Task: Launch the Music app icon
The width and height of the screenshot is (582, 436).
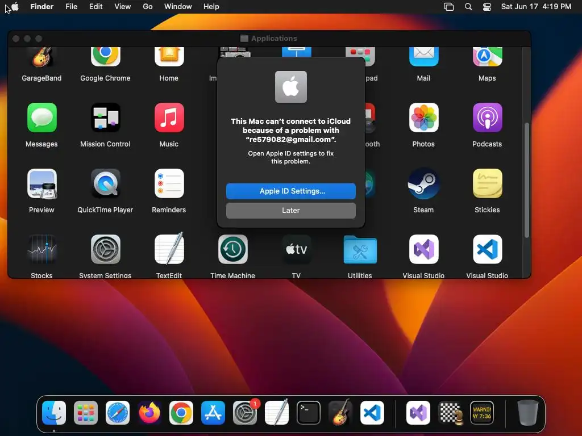Action: tap(169, 118)
